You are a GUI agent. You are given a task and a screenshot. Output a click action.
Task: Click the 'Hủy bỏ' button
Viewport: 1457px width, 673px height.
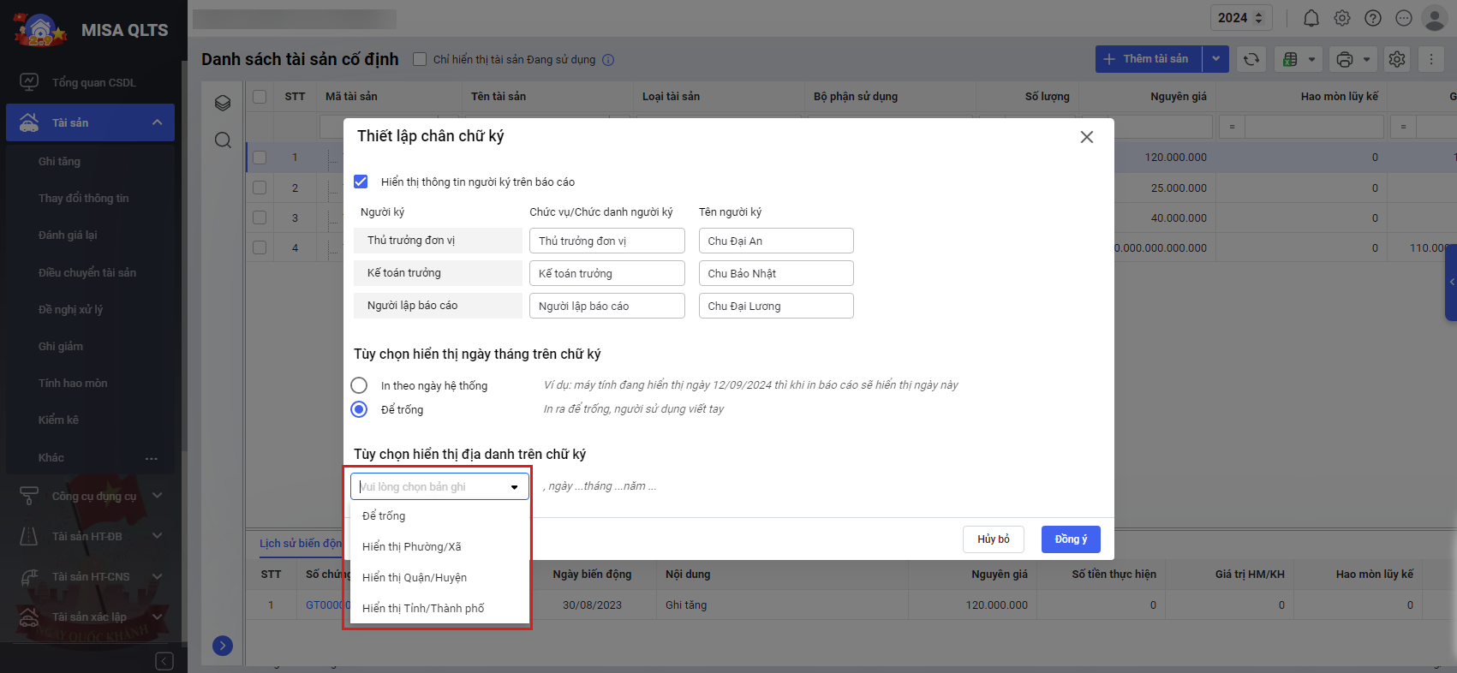point(993,539)
